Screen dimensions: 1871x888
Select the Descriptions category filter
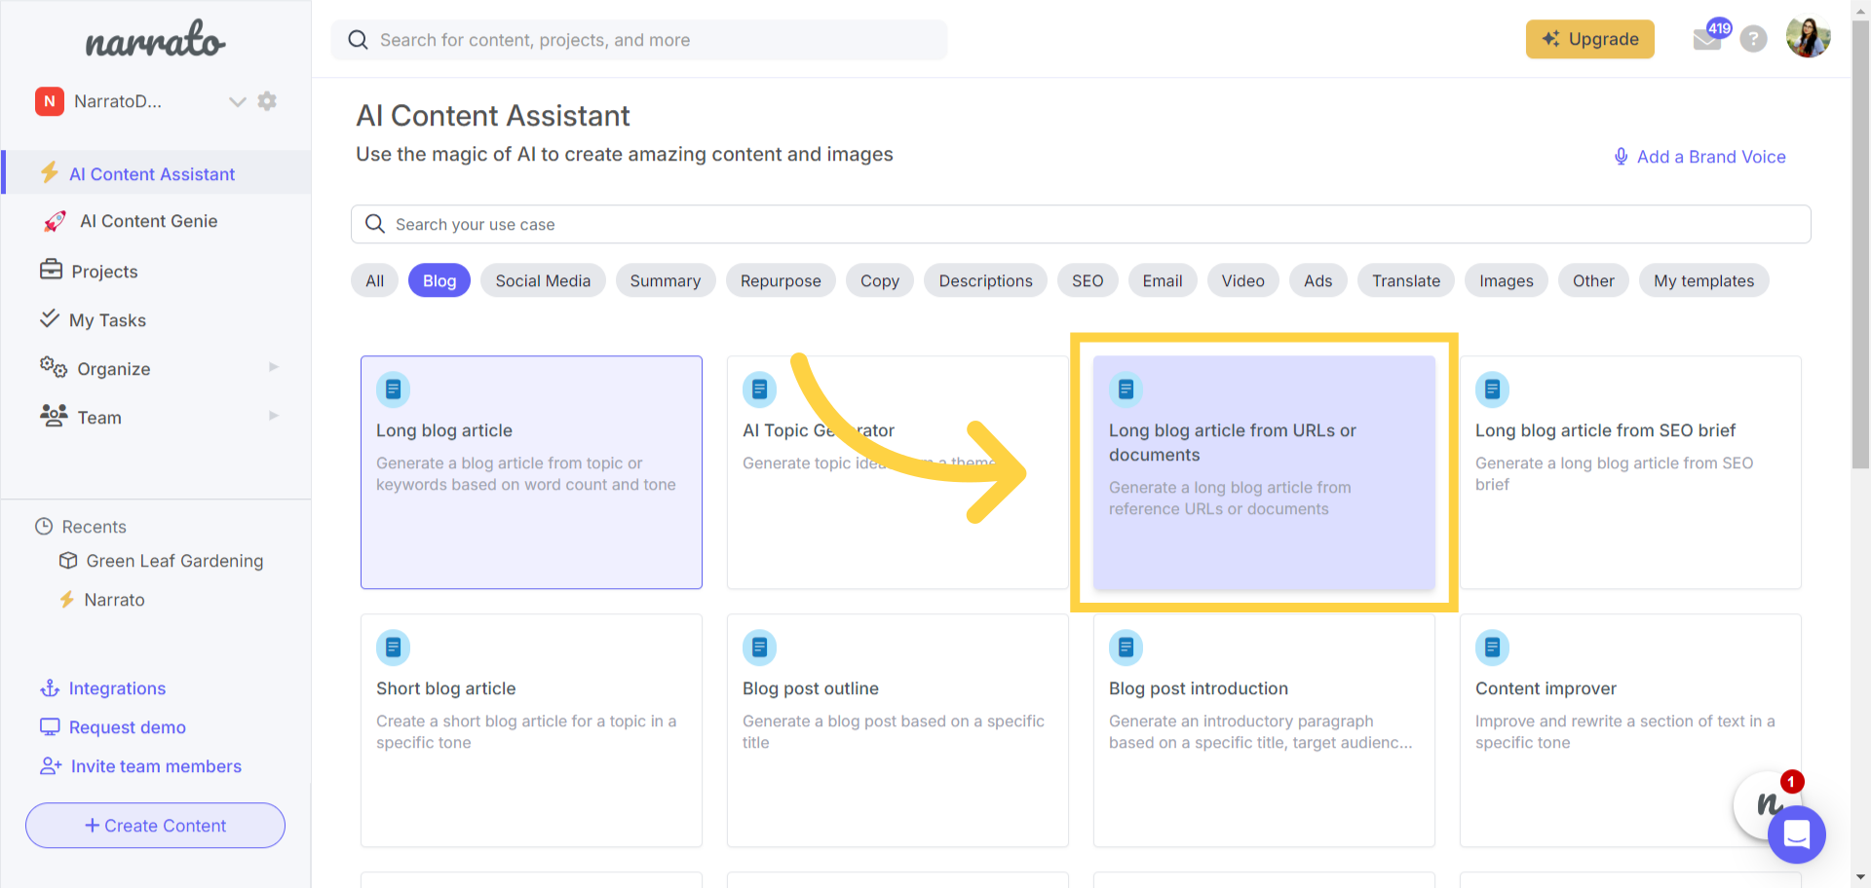click(985, 280)
